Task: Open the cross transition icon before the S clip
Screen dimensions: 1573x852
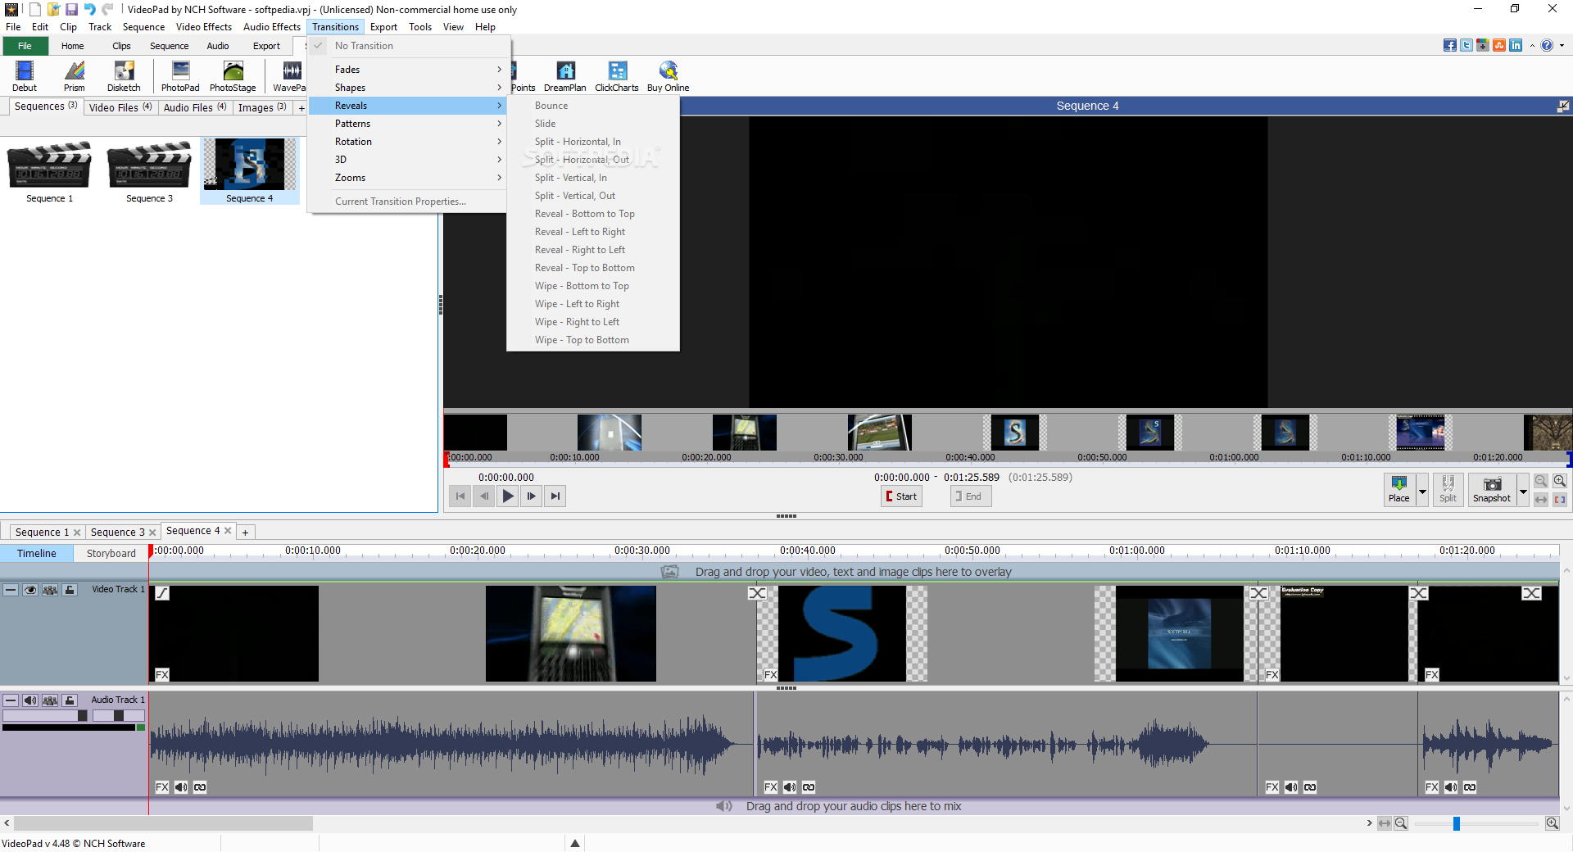Action: (757, 593)
